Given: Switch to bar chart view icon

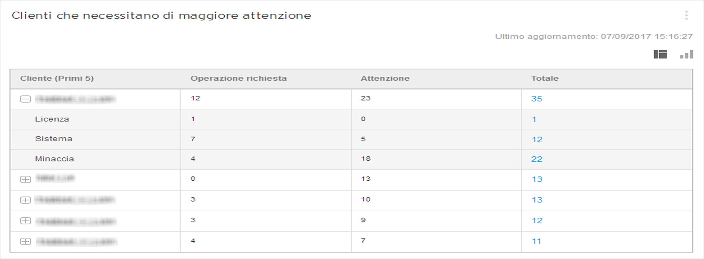Looking at the screenshot, I should coord(687,54).
